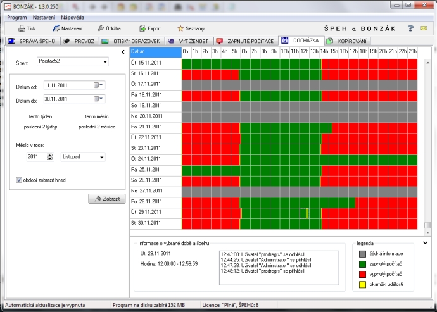Collapse the left filter panel arrow
The width and height of the screenshot is (437, 312).
point(123,52)
